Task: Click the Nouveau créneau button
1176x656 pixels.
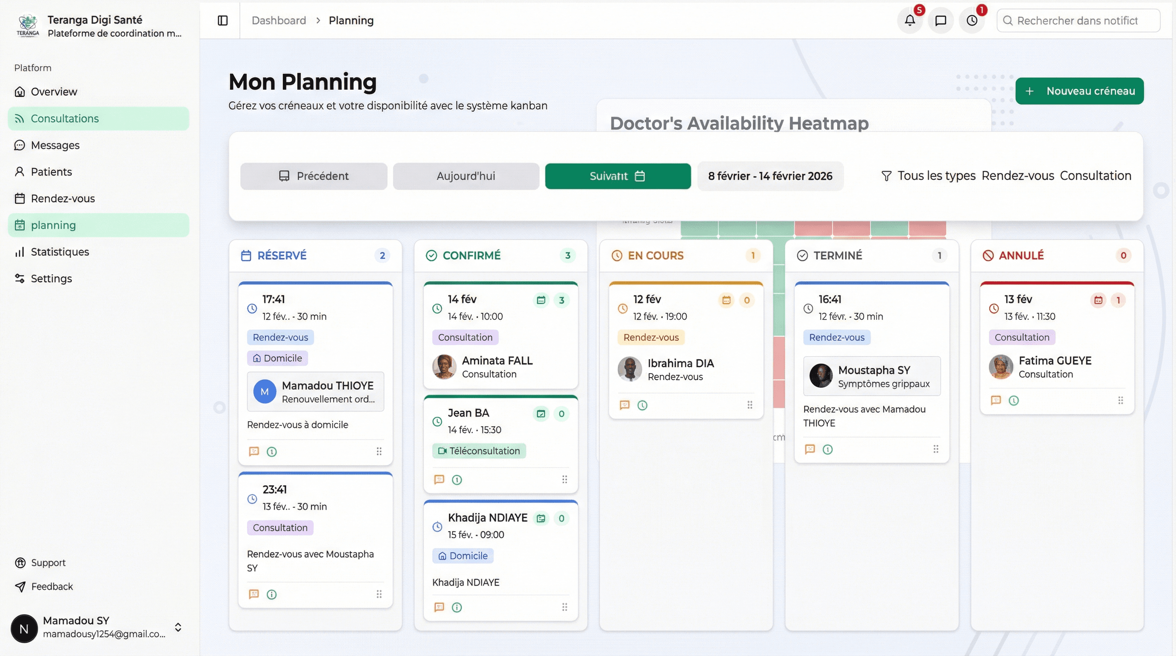Action: [1079, 91]
